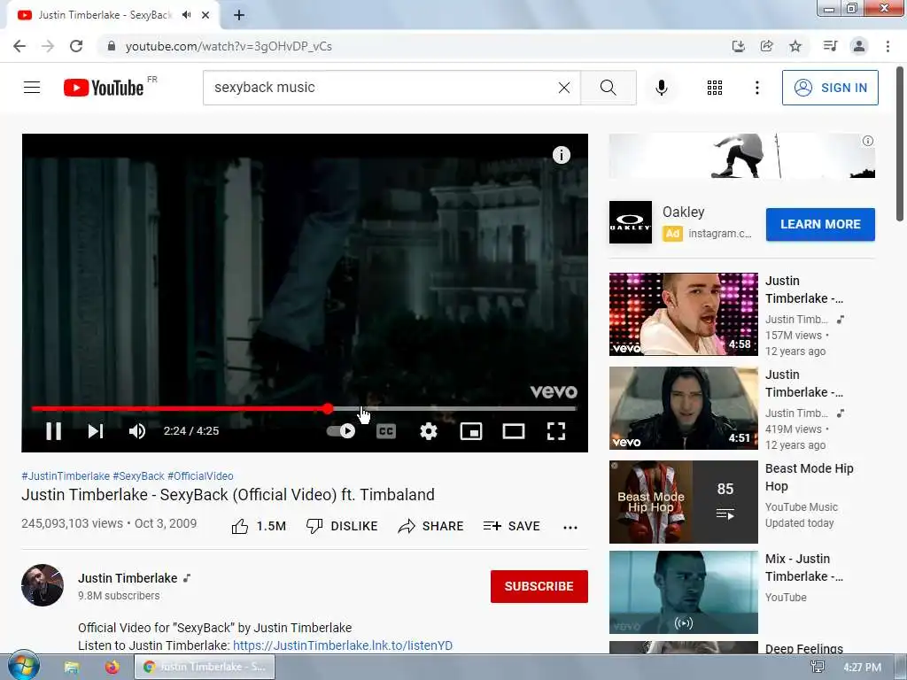Open Chrome media controls icon

(x=830, y=46)
